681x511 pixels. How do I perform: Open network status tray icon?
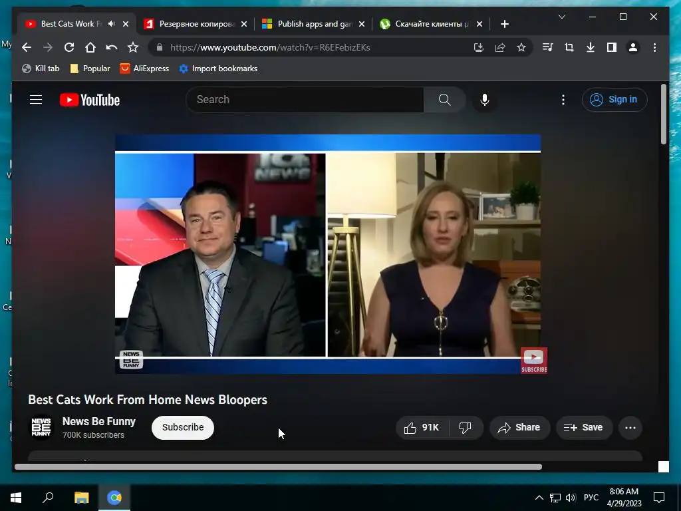click(555, 498)
